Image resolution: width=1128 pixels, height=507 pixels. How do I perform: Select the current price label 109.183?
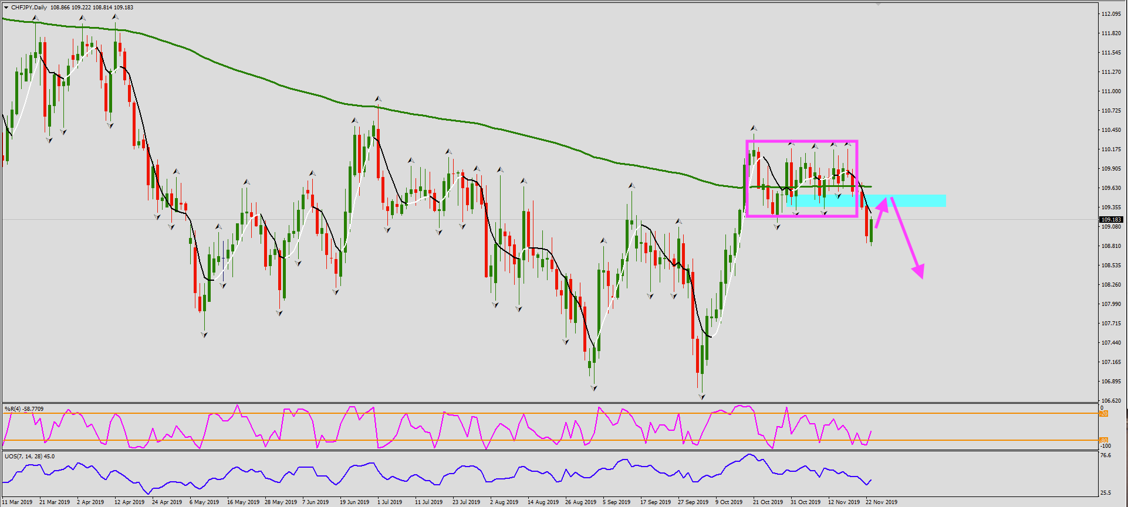click(x=1111, y=220)
